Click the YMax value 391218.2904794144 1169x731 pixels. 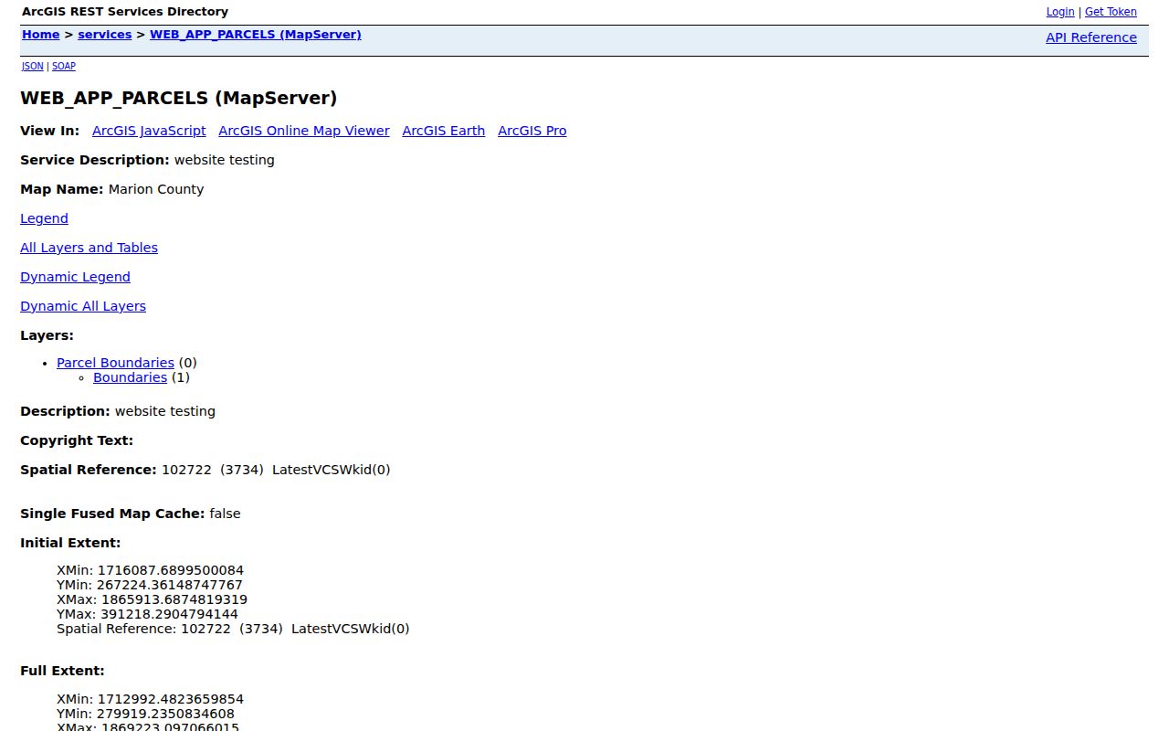point(169,614)
